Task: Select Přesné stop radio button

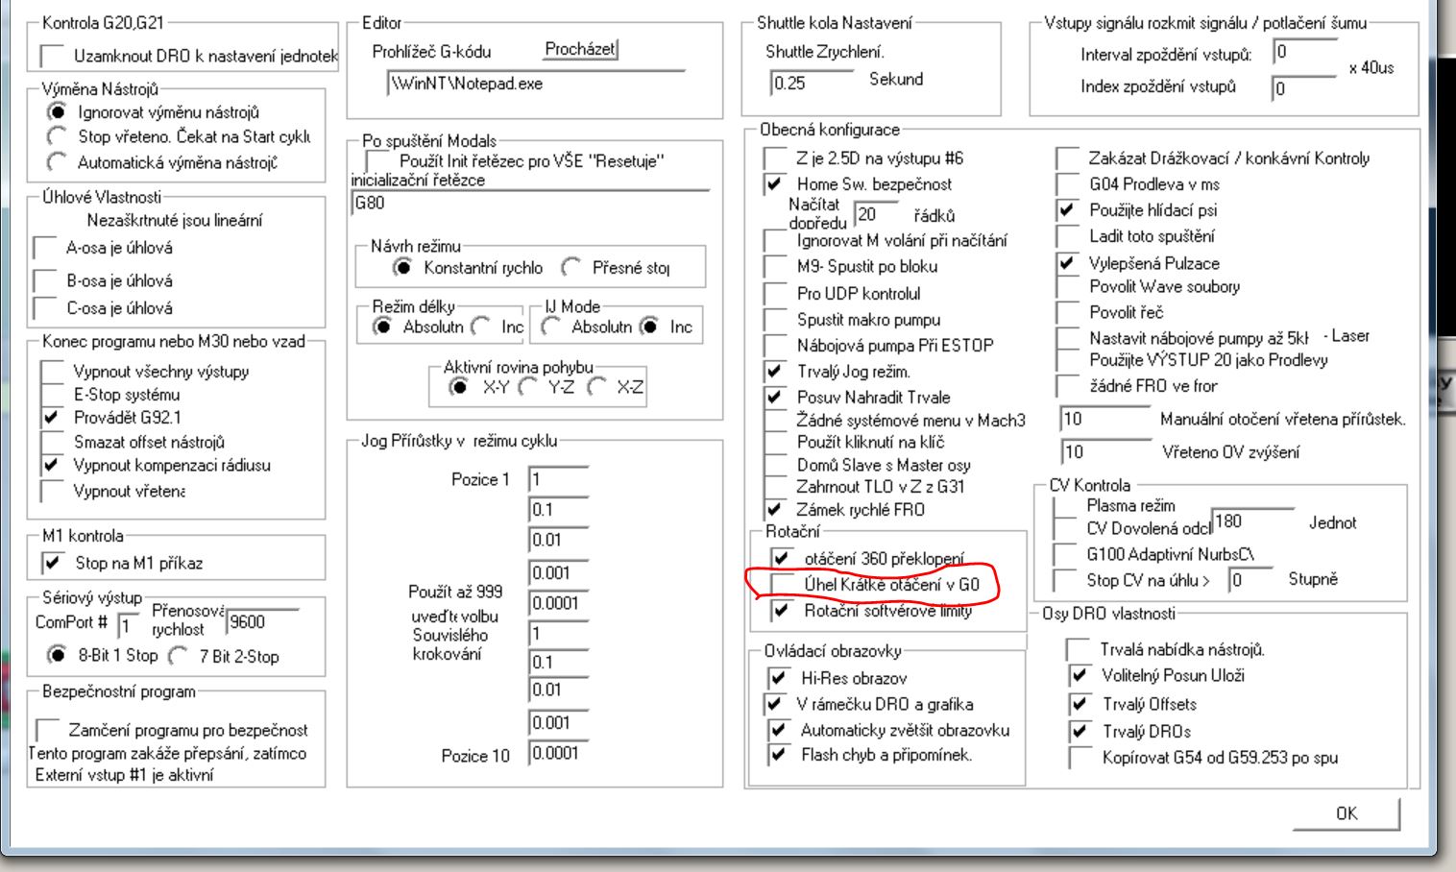Action: pos(571,268)
